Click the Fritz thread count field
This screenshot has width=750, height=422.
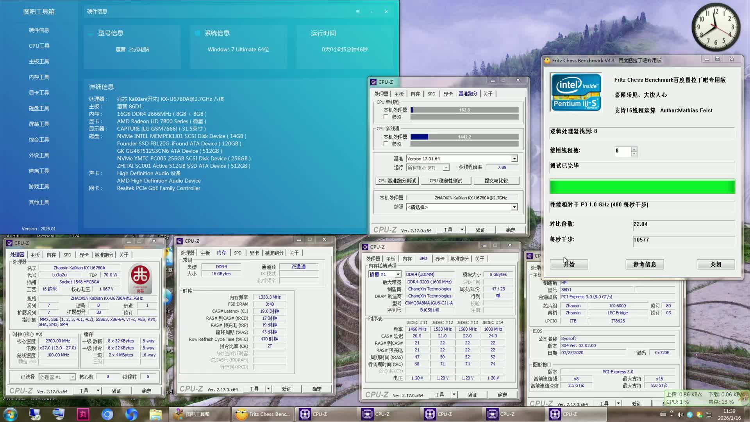tap(623, 151)
